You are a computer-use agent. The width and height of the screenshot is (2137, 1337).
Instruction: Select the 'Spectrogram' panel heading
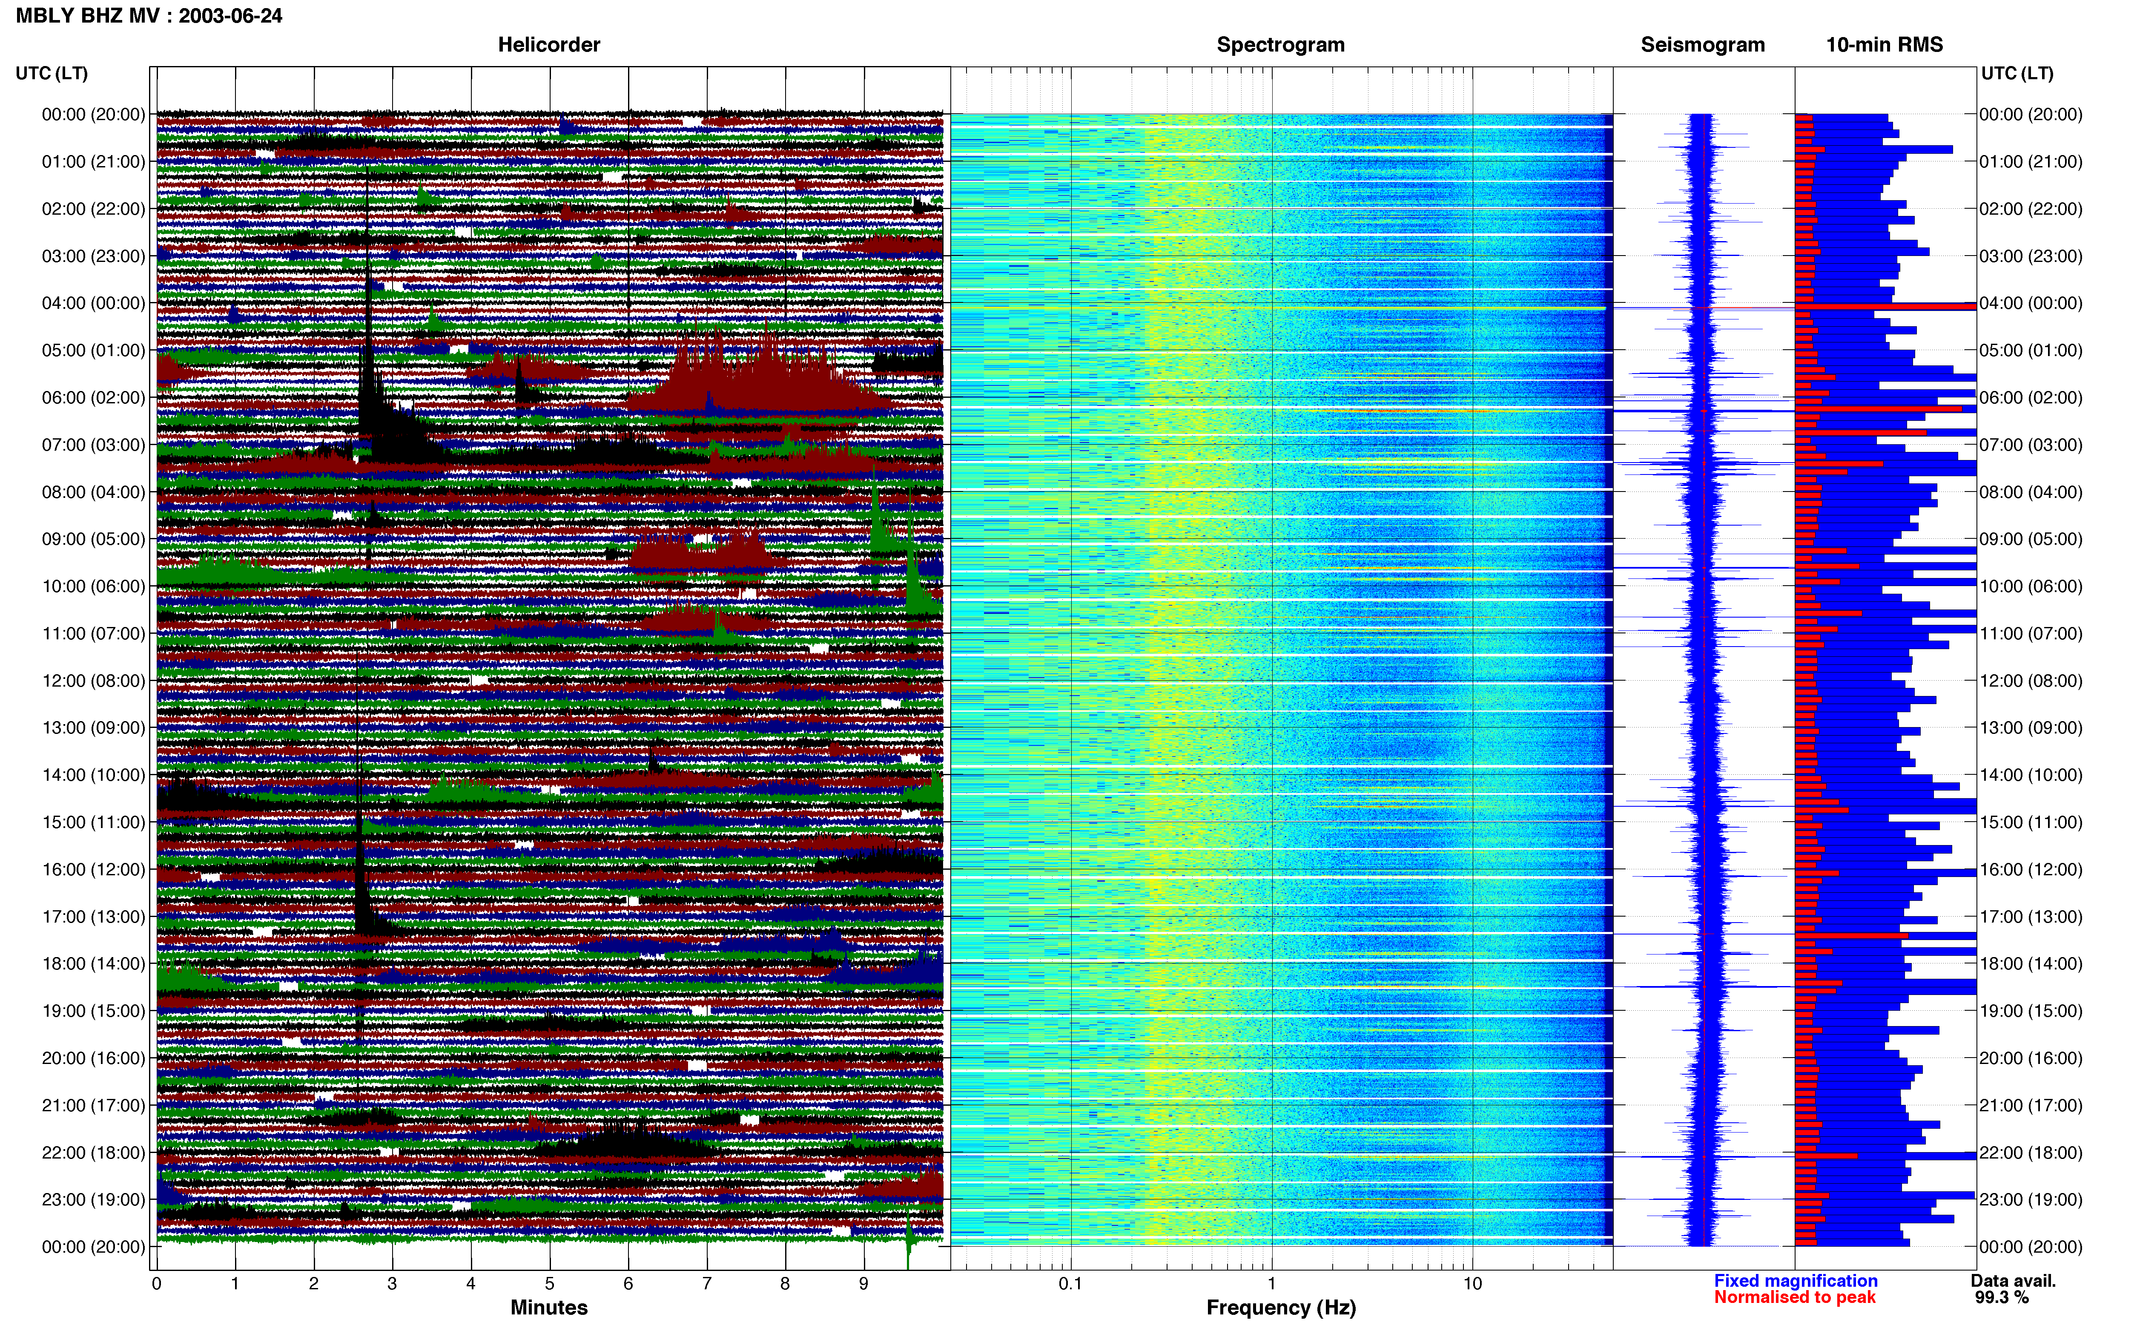tap(1281, 44)
